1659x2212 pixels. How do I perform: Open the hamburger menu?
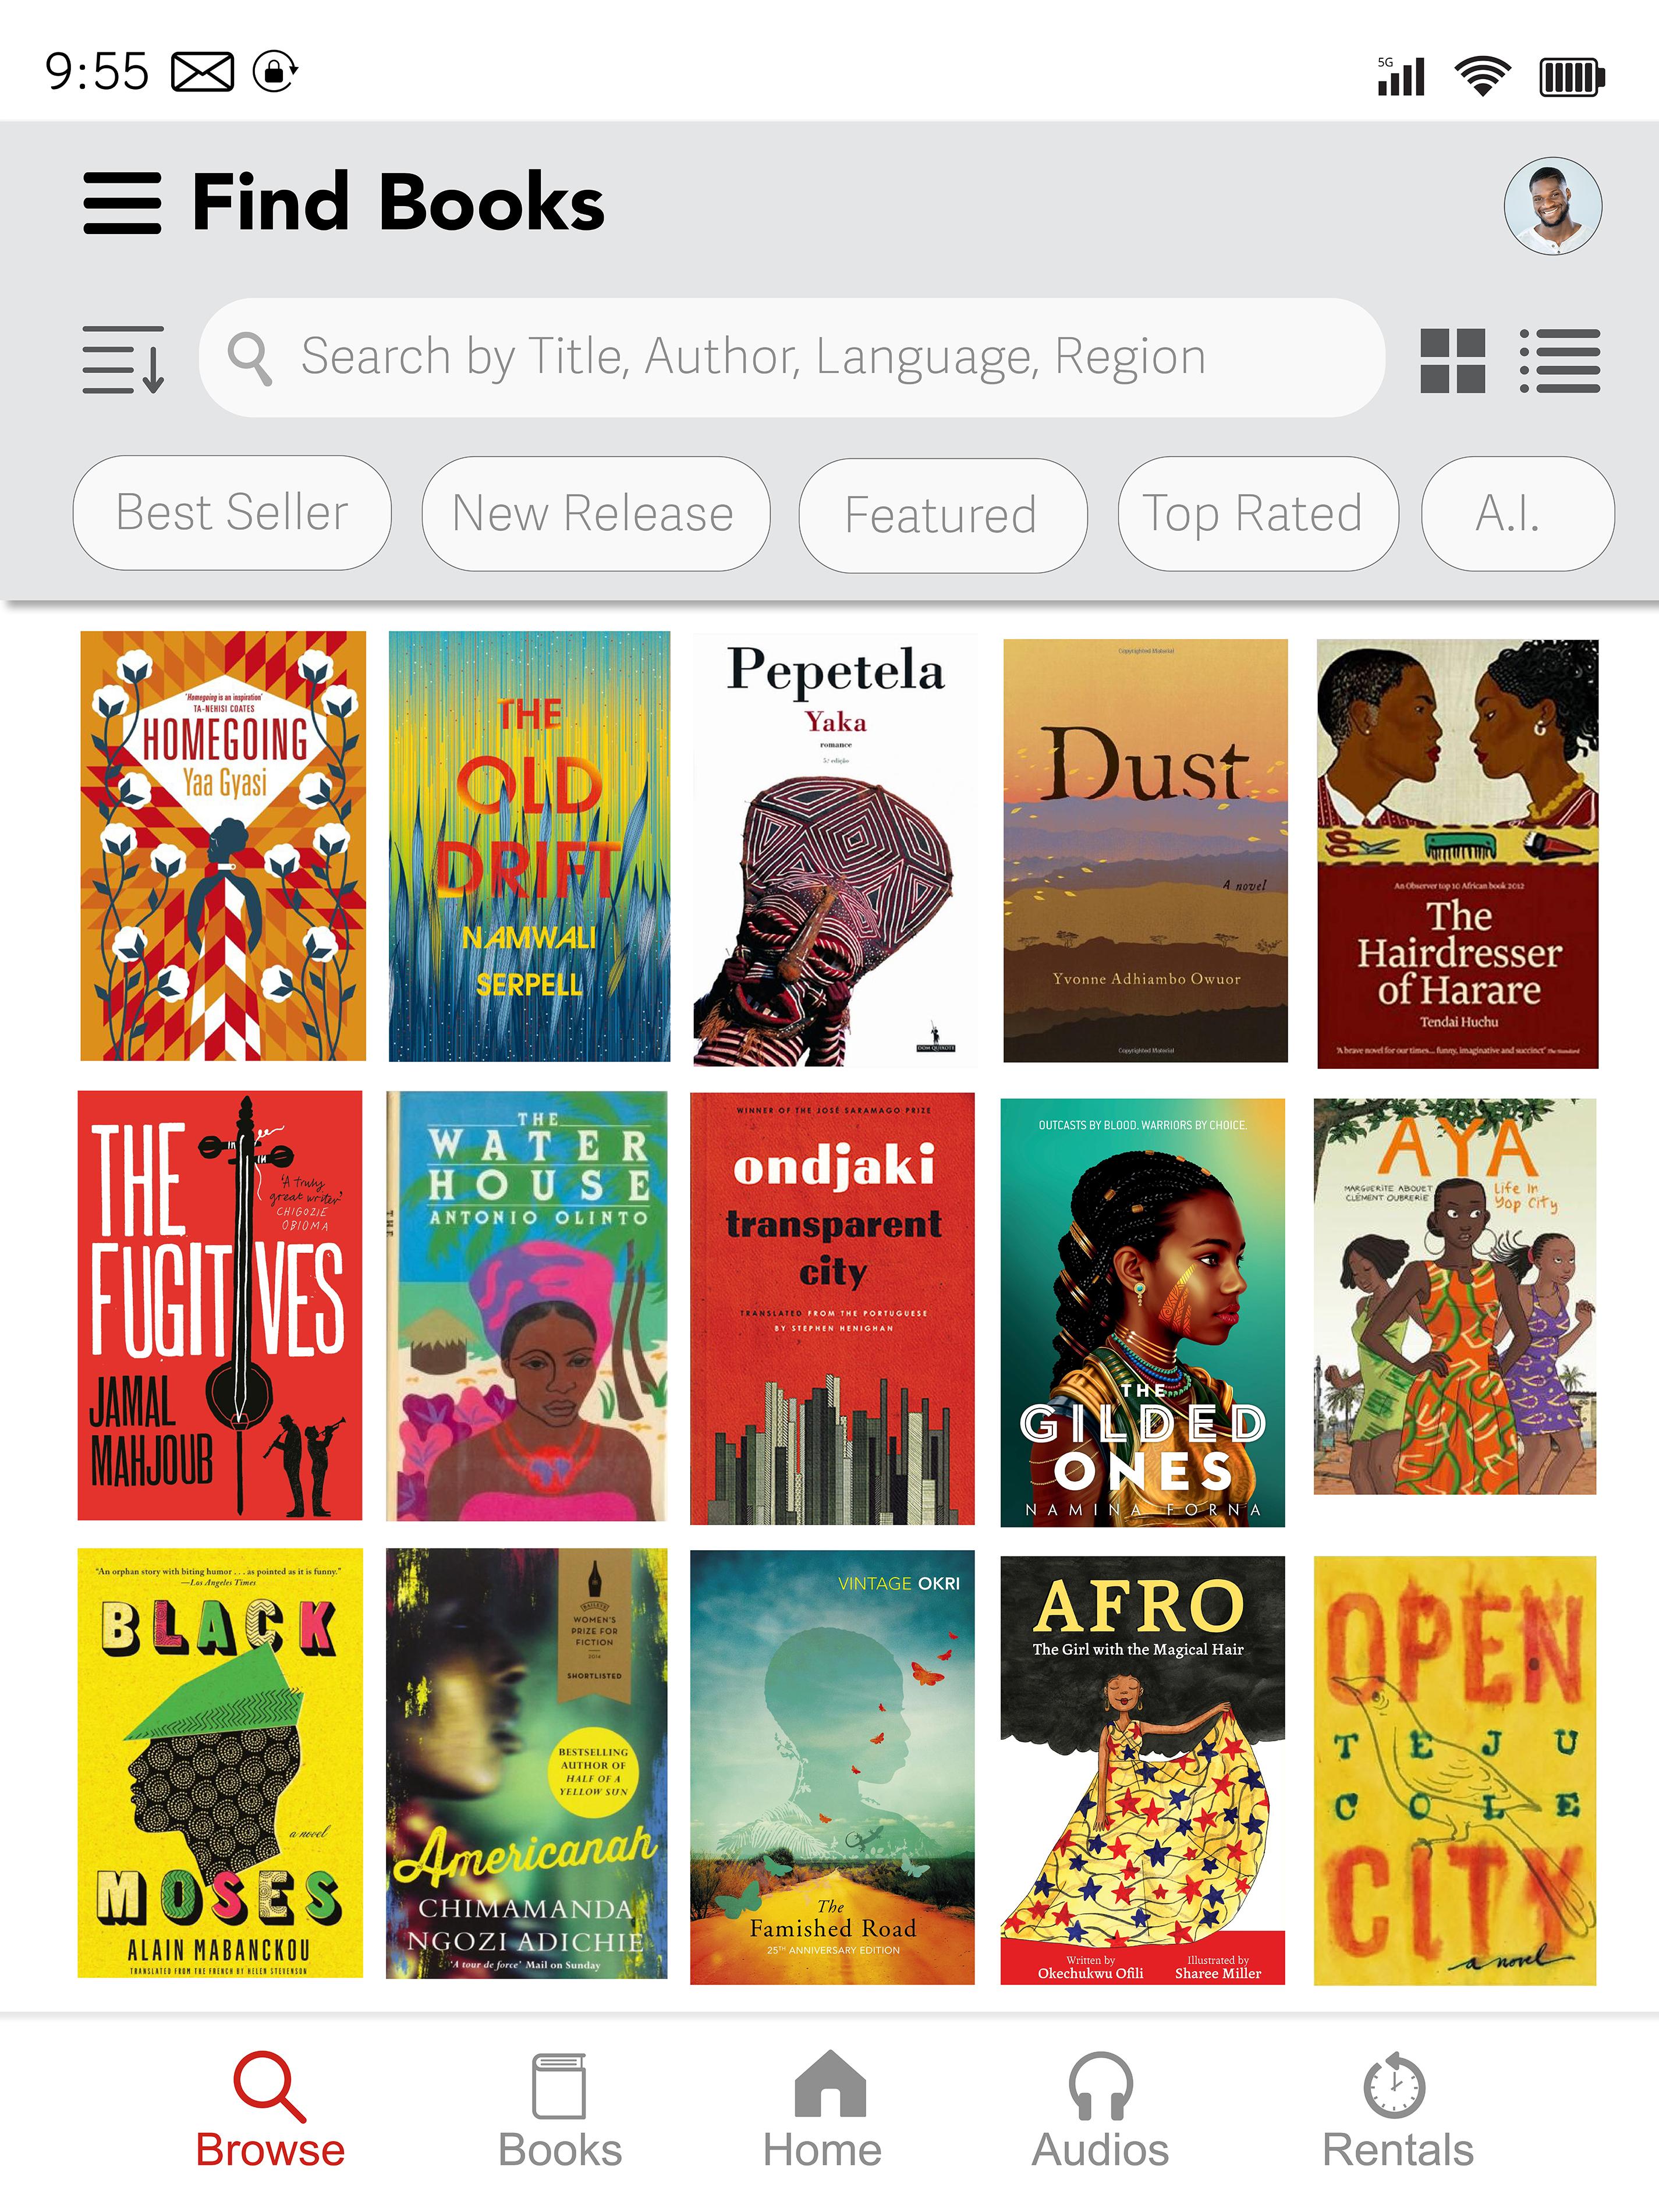click(122, 203)
